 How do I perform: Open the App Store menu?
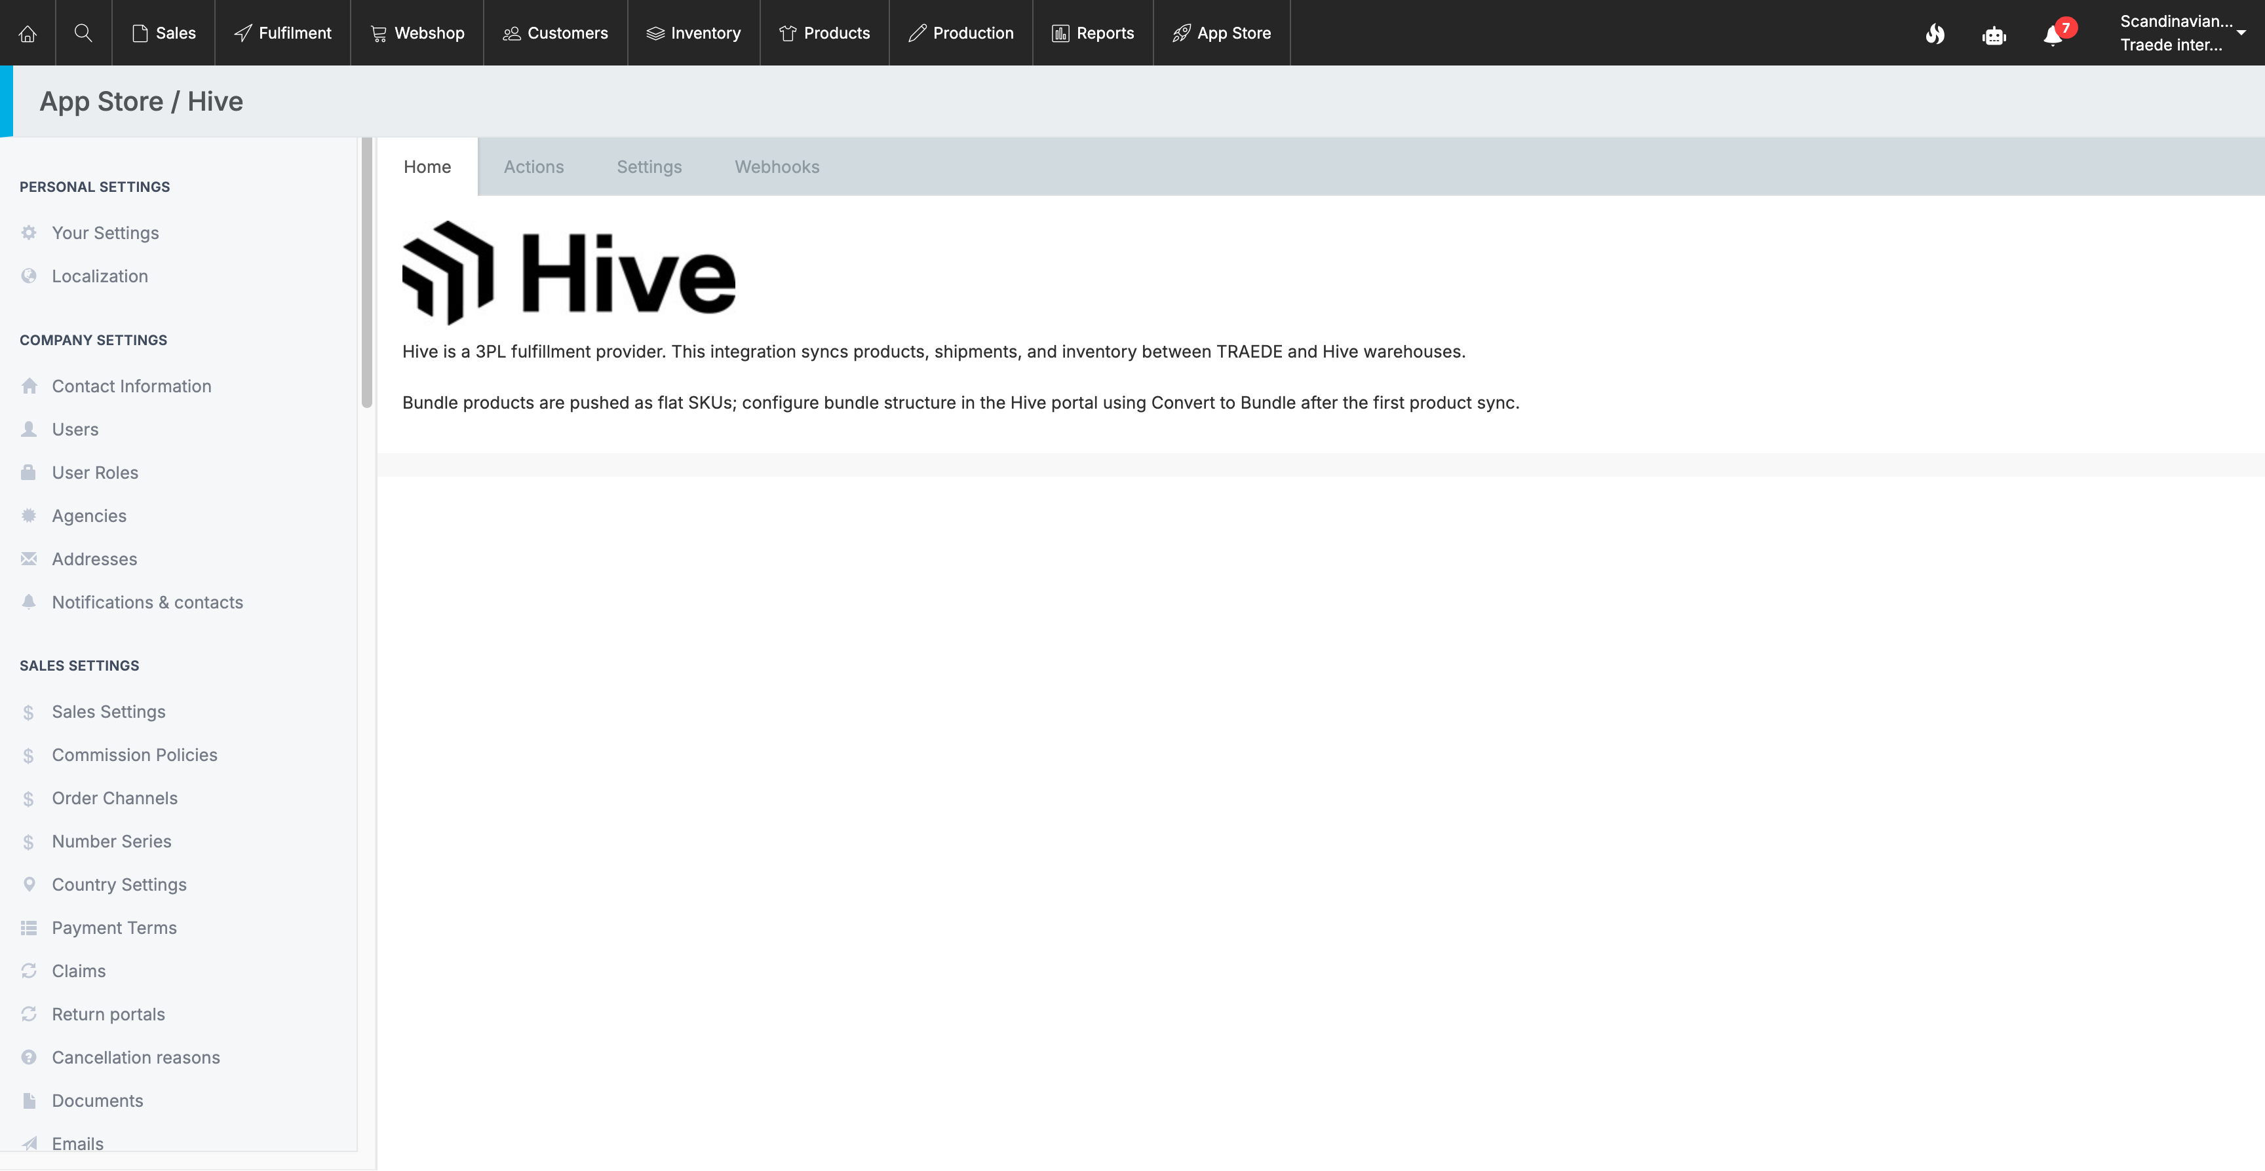tap(1222, 33)
